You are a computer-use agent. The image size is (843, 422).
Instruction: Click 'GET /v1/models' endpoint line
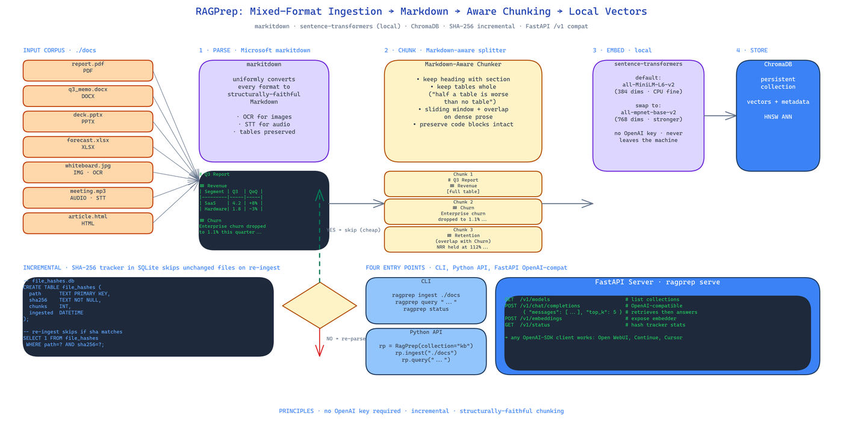click(x=592, y=299)
